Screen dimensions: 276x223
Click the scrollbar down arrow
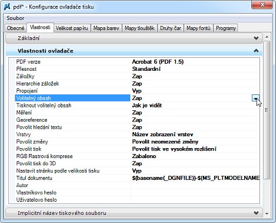pyautogui.click(x=267, y=214)
